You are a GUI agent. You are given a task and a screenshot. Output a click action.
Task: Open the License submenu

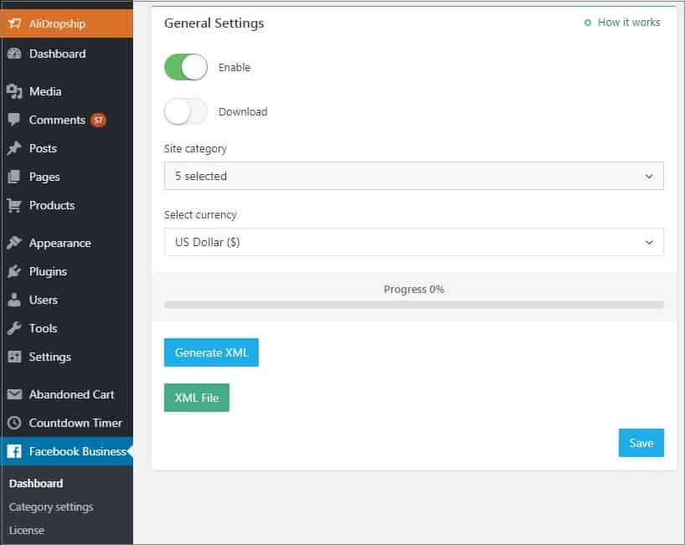tap(27, 530)
